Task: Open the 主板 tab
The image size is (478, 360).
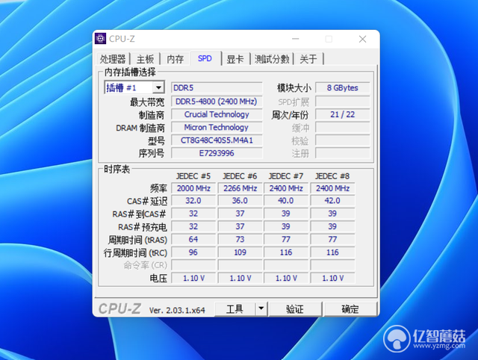Action: coord(145,59)
